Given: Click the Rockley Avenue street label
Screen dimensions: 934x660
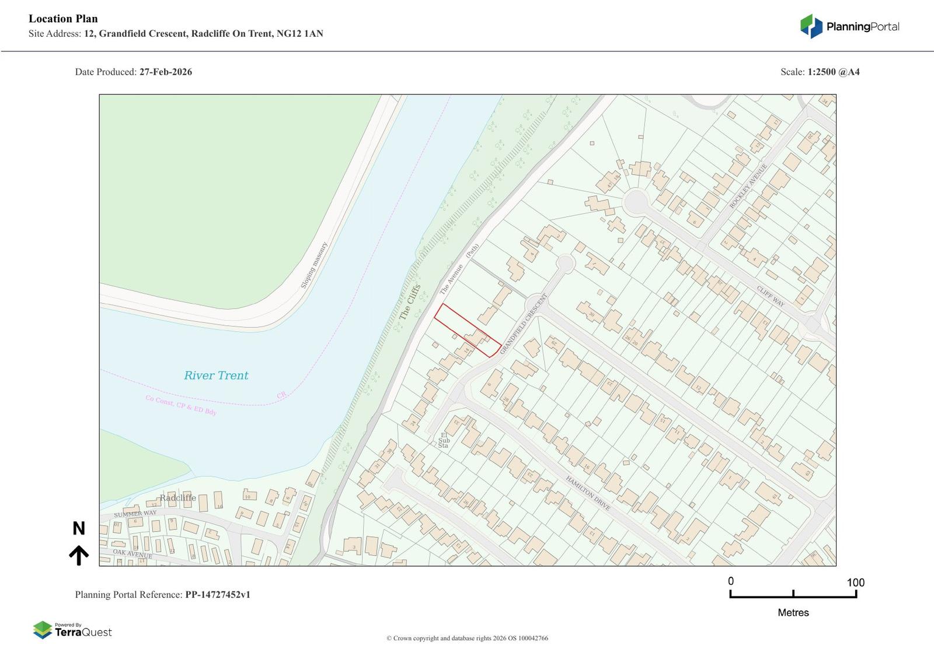Looking at the screenshot, I should 748,186.
